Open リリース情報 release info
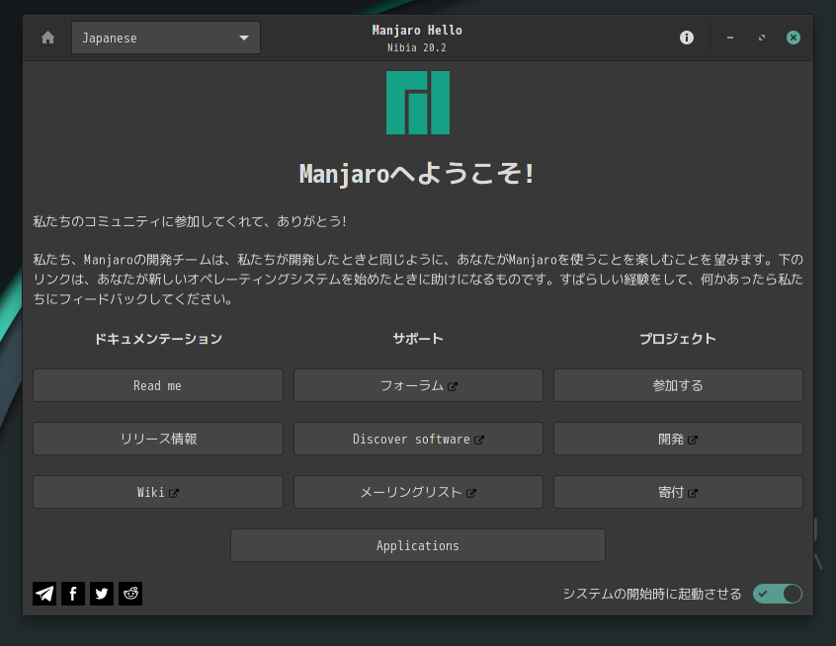 [158, 439]
